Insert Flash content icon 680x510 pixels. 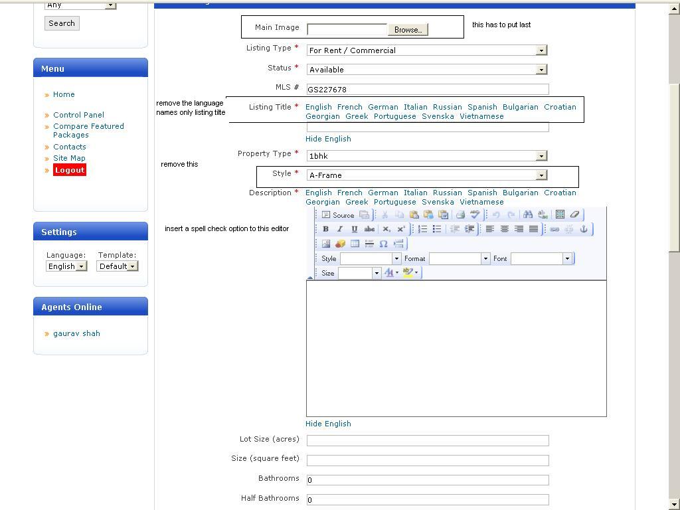click(341, 244)
